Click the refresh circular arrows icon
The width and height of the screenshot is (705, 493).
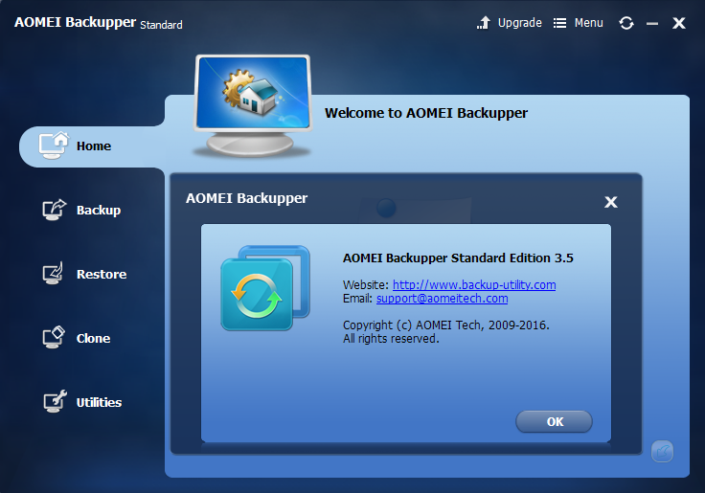point(626,23)
